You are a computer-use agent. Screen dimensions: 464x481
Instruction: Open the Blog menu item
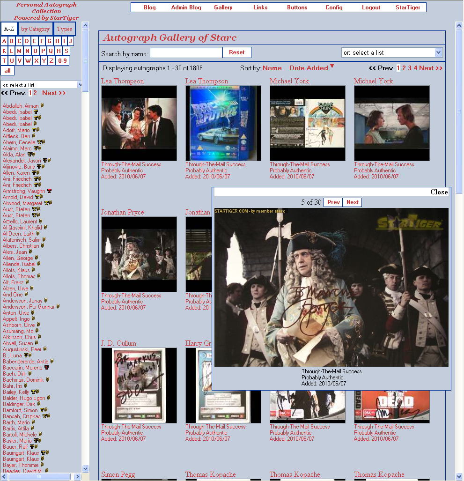[x=150, y=7]
